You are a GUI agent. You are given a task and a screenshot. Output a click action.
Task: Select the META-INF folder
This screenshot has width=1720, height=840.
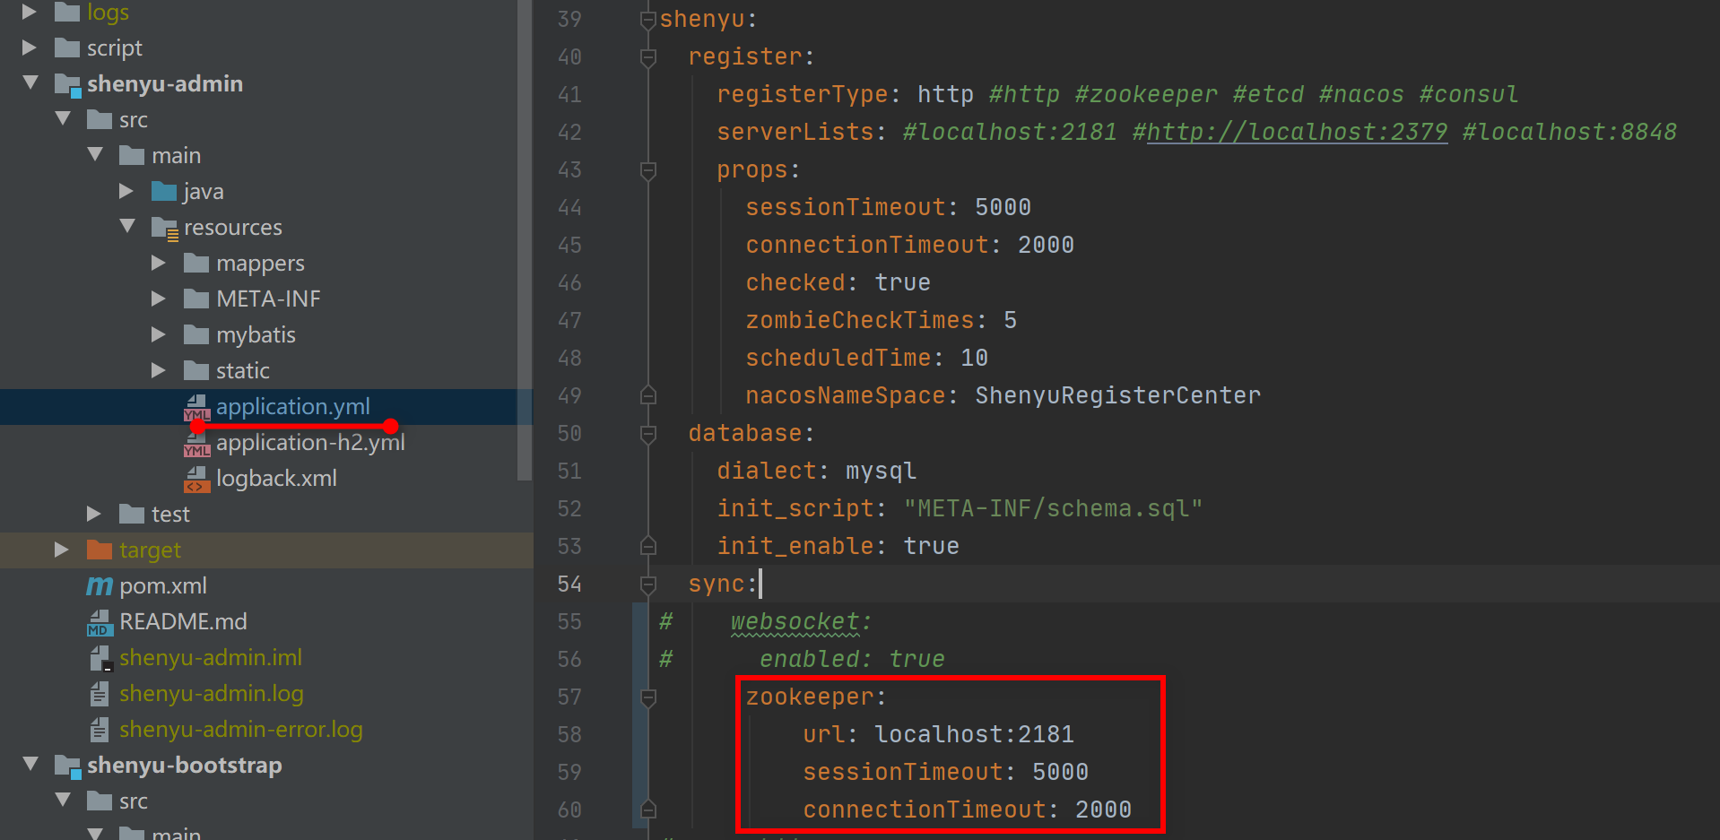tap(267, 299)
